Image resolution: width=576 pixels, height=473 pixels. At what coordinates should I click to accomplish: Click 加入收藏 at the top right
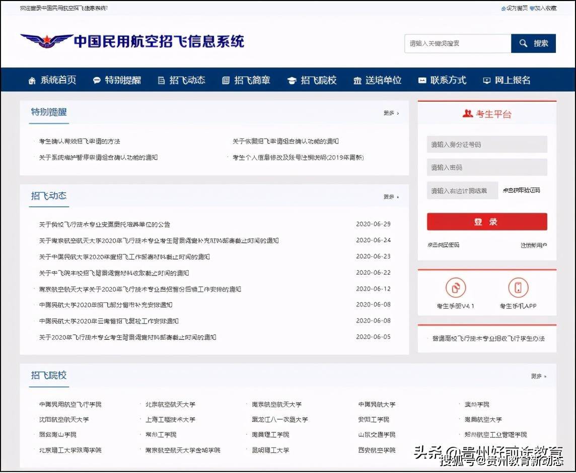543,8
